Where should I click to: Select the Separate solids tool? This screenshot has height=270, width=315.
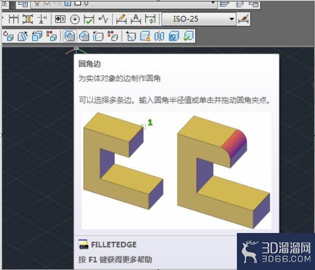[x=159, y=36]
